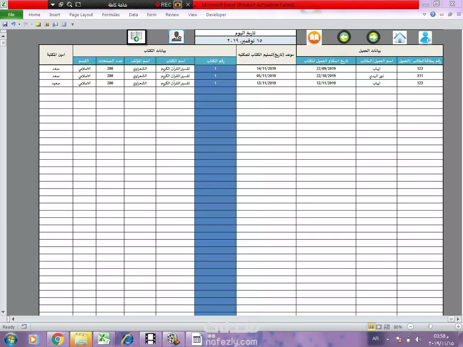Click the add-book icon with green plus

point(137,37)
